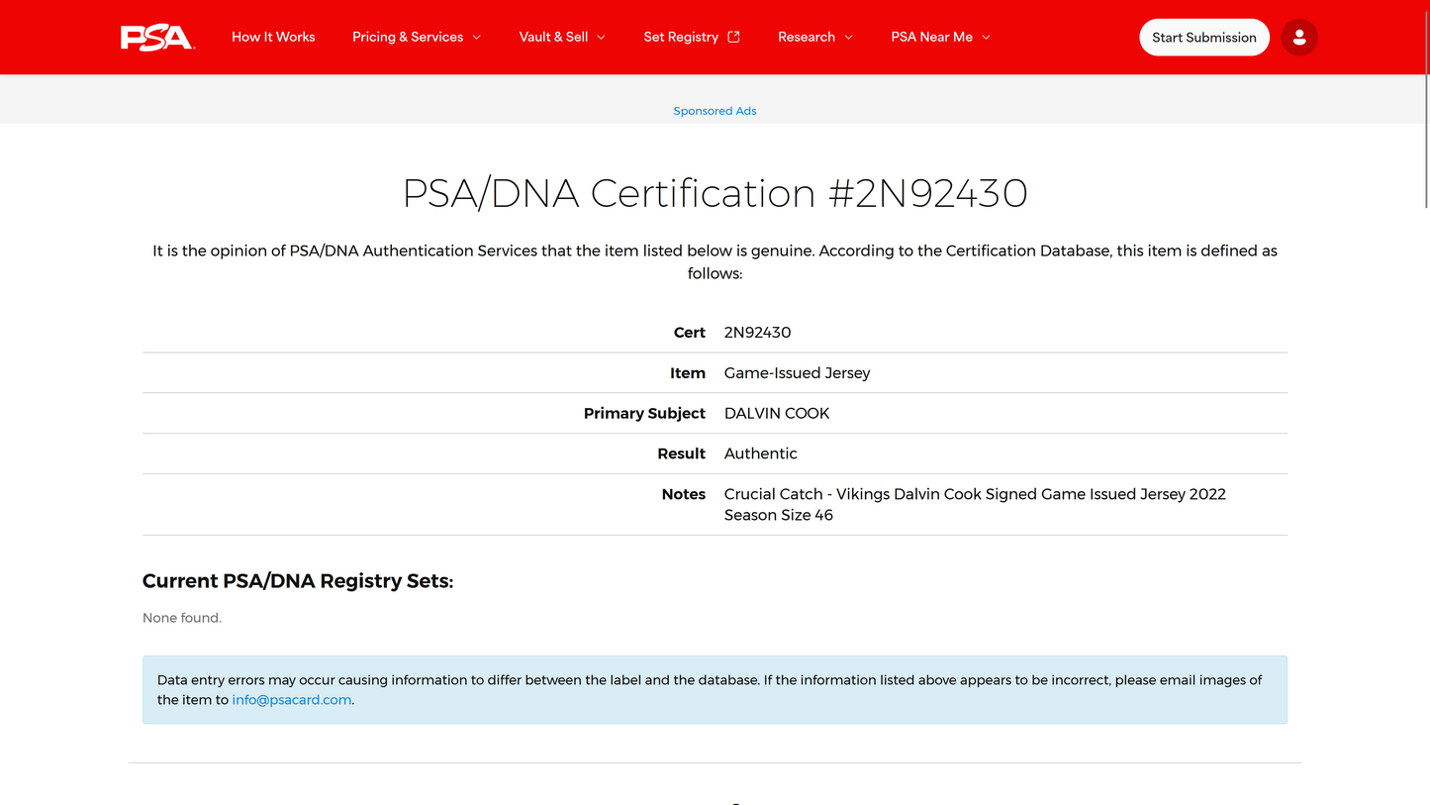Open How It Works page
1430x805 pixels.
(273, 37)
